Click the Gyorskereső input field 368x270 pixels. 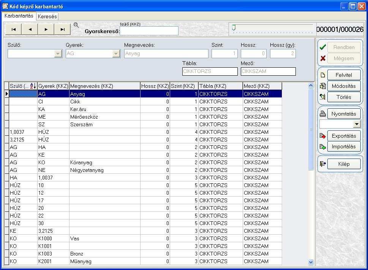coord(149,31)
